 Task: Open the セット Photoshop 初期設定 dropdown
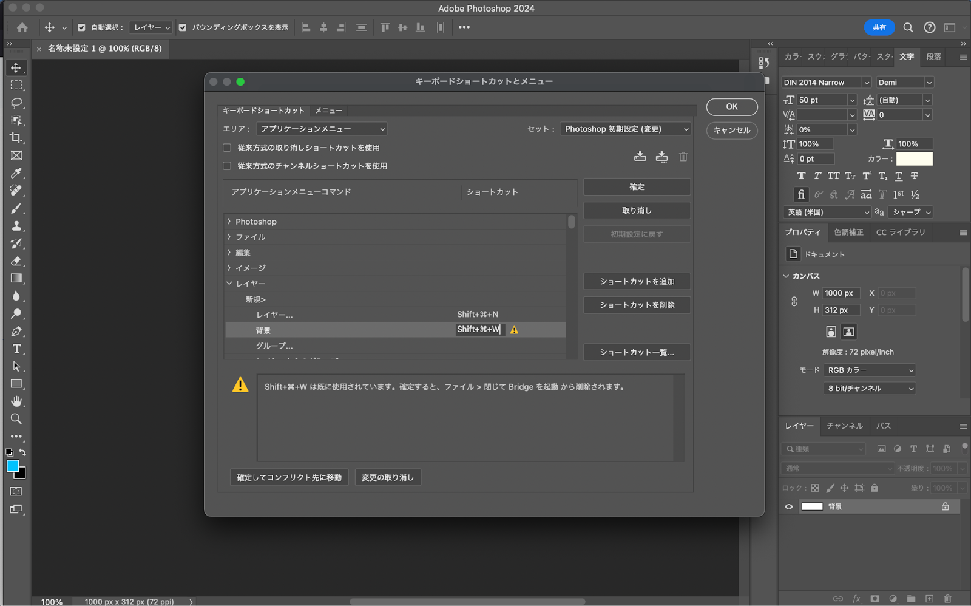[625, 129]
